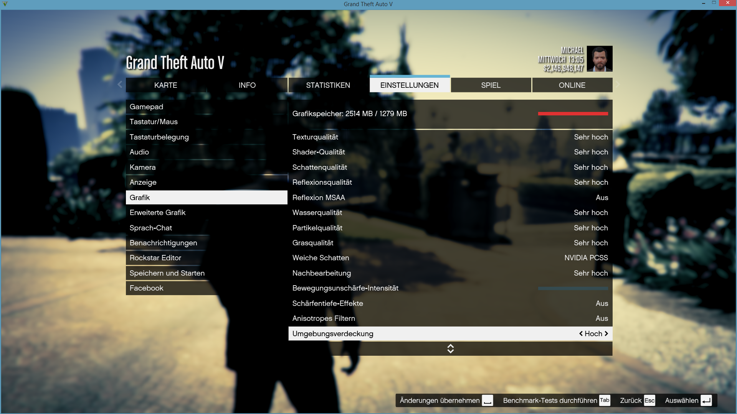Click the left chevron on Umgebungsverdeckung
Image resolution: width=737 pixels, height=414 pixels.
(581, 333)
